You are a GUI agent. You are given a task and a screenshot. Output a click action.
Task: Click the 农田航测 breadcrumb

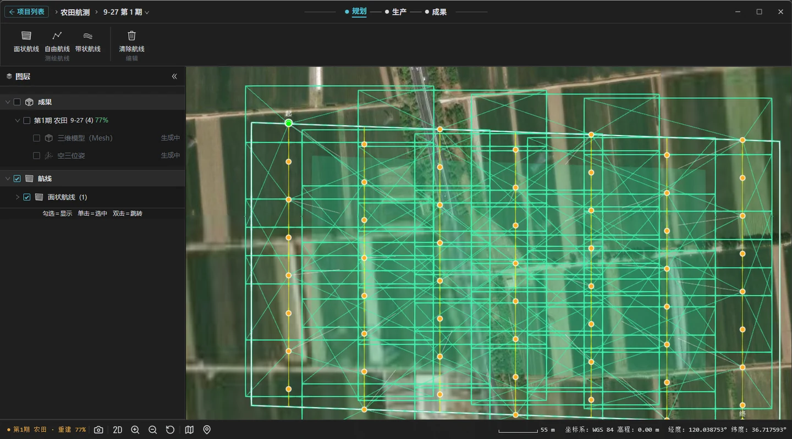[75, 12]
